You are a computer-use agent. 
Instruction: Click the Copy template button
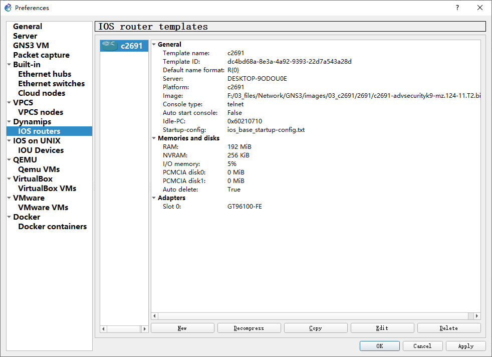click(316, 328)
